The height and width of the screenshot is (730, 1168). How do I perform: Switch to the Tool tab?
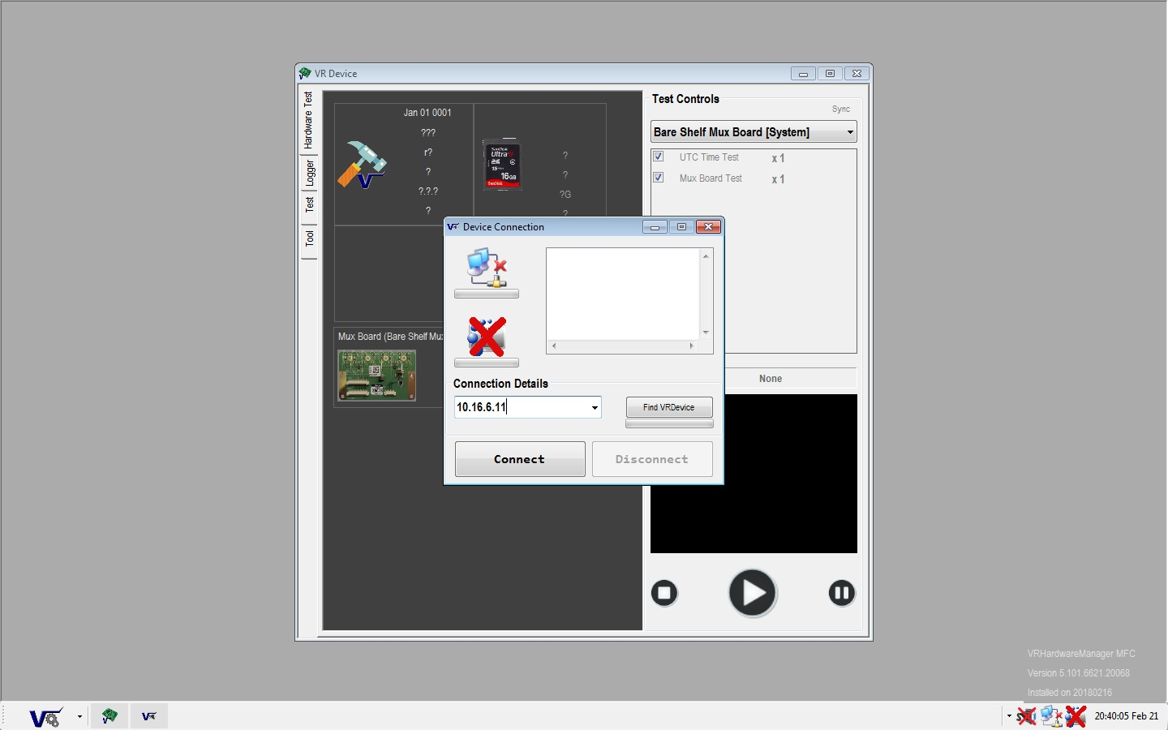[x=309, y=238]
